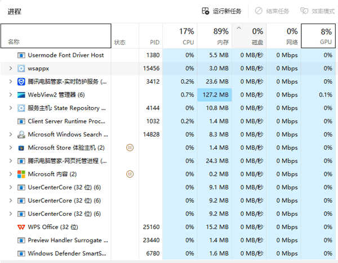338x263 pixels.
Task: Click 运行新任务 button text
Action: pyautogui.click(x=227, y=11)
